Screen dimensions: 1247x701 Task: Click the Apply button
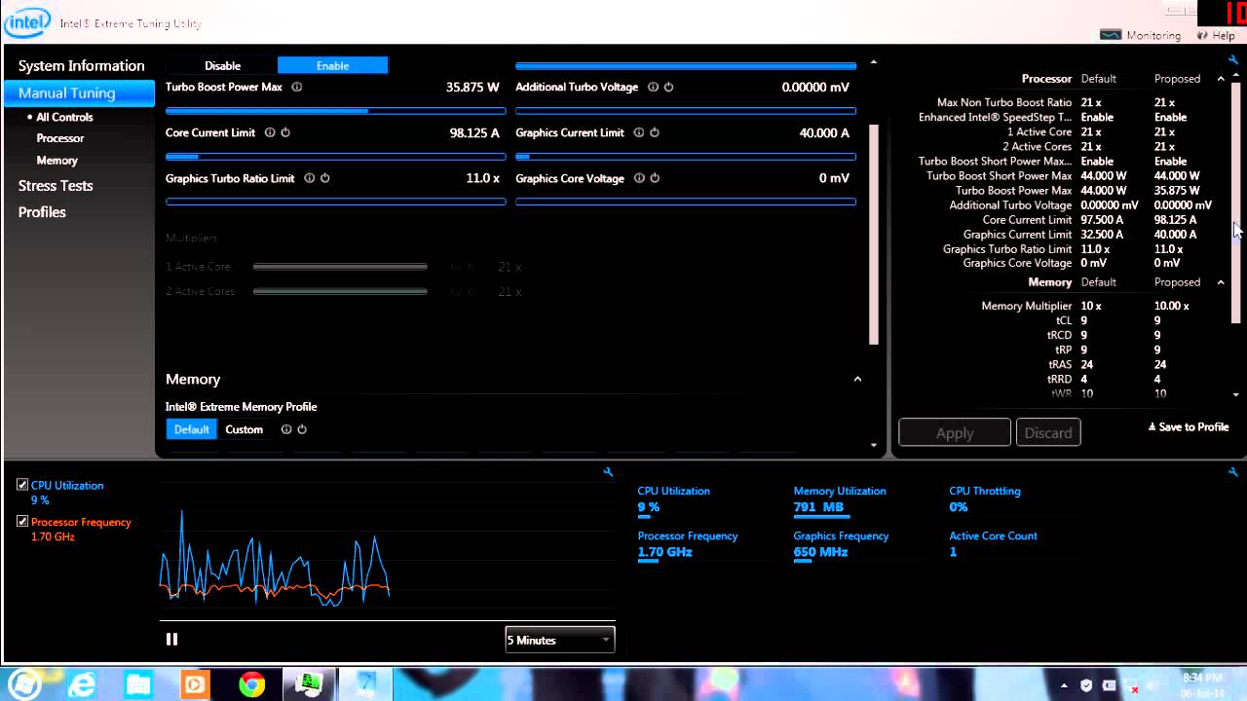[x=955, y=433]
